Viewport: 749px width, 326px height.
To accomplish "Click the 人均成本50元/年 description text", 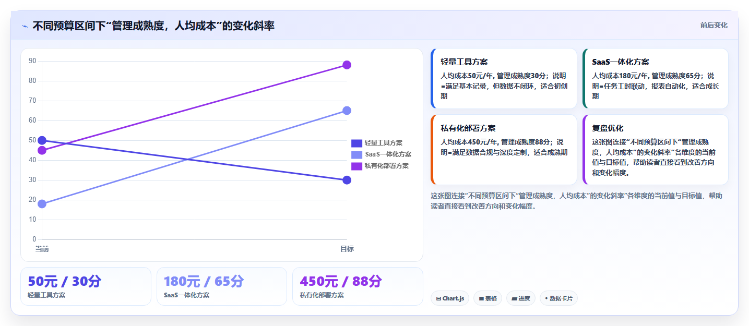I will coord(504,86).
